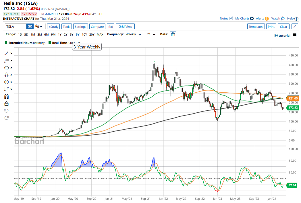The height and width of the screenshot is (203, 301).
Task: Undo the last chart action
Action: tap(6, 111)
